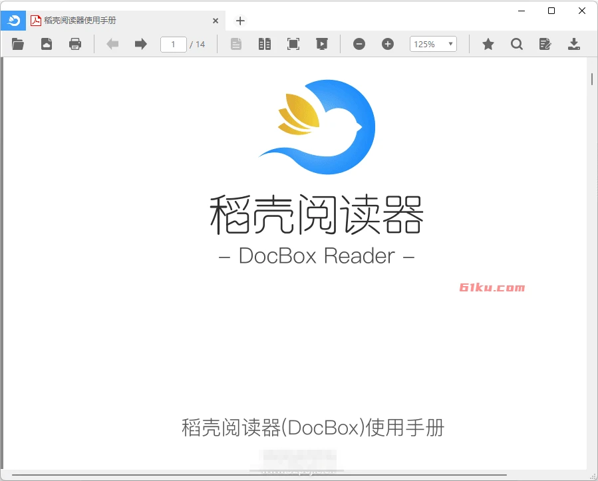The width and height of the screenshot is (598, 481).
Task: Switch to two-page view icon
Action: point(265,44)
